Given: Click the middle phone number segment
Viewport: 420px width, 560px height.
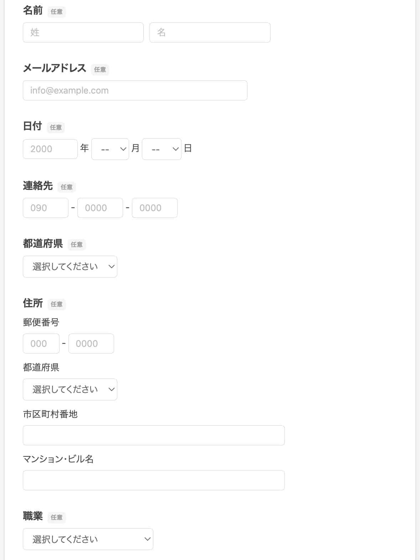Looking at the screenshot, I should point(100,207).
